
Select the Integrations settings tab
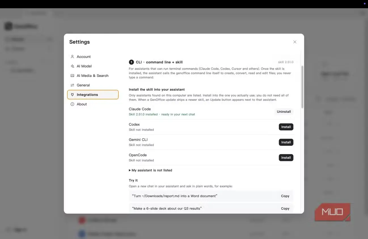(93, 95)
